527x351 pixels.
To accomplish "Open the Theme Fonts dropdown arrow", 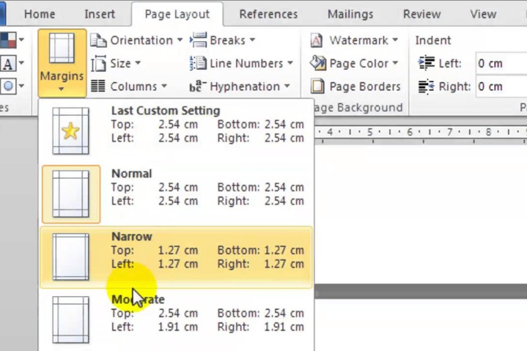I will 21,63.
